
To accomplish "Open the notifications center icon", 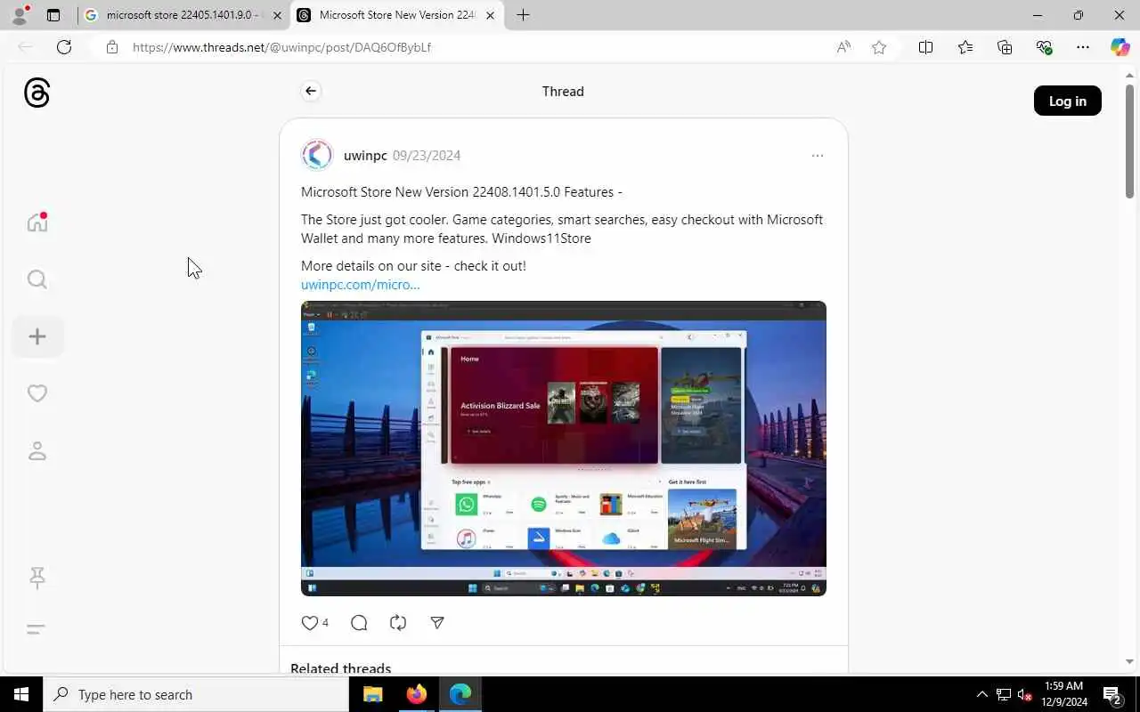I will click(1111, 694).
